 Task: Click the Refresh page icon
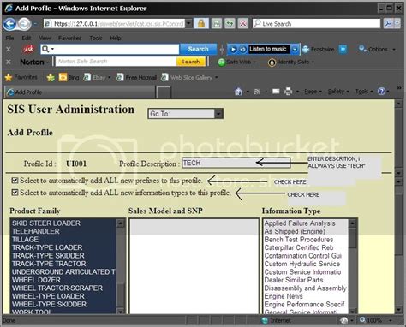pyautogui.click(x=230, y=24)
